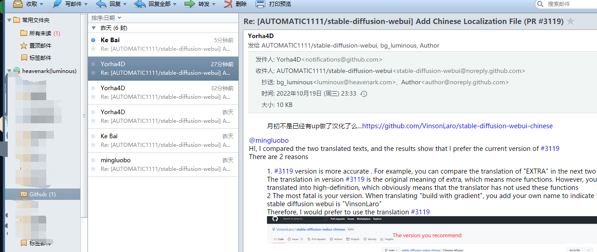Collapse the 常用文件夹 folder group

pyautogui.click(x=9, y=20)
